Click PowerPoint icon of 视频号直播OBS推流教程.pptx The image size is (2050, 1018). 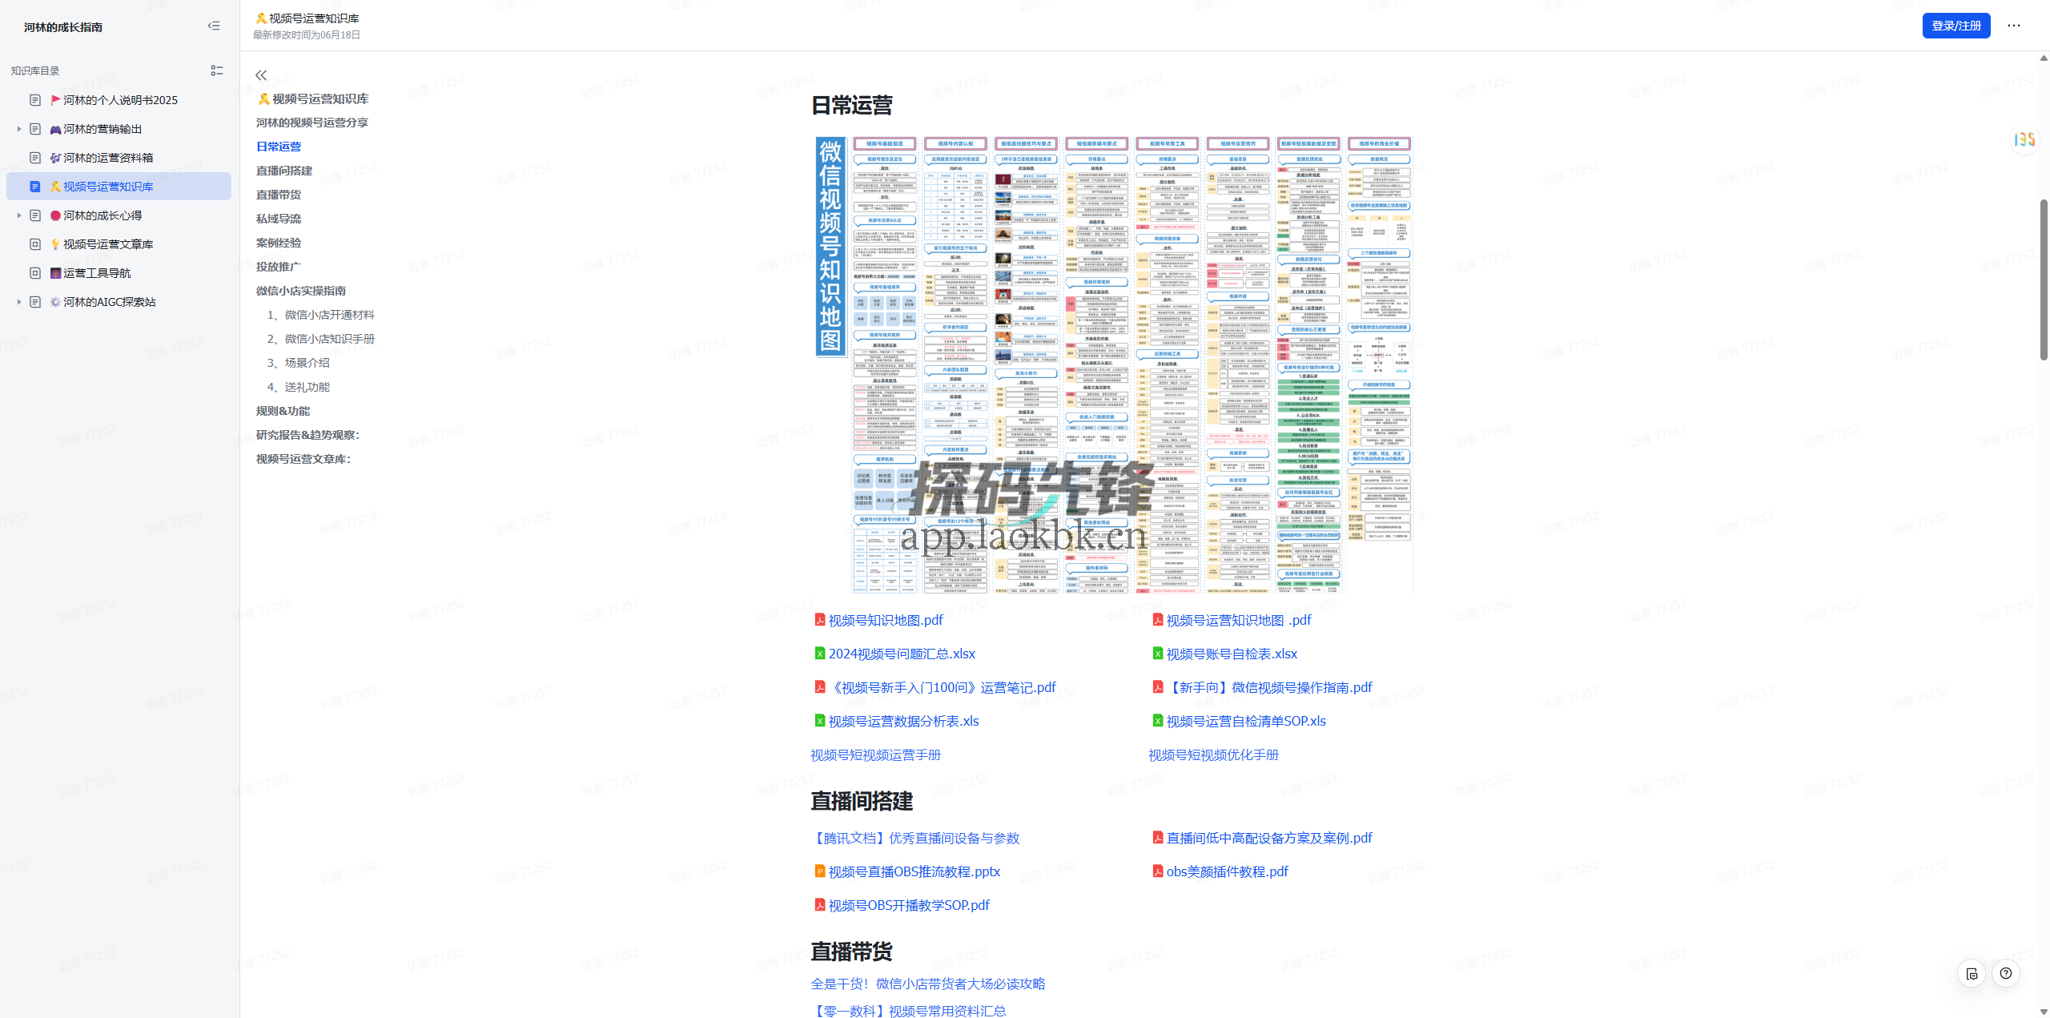[x=819, y=871]
